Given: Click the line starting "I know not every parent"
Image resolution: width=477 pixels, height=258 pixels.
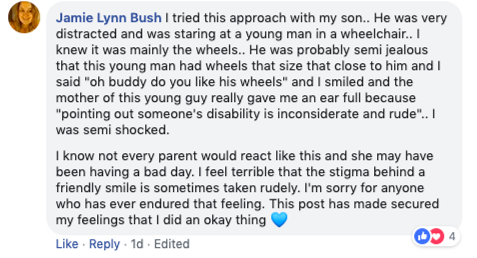Looking at the screenshot, I should (244, 156).
